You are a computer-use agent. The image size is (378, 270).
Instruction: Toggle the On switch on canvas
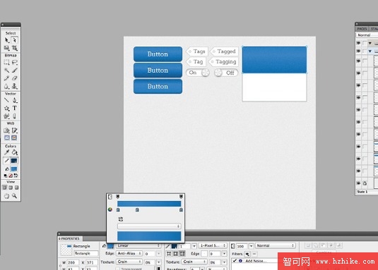(x=198, y=73)
